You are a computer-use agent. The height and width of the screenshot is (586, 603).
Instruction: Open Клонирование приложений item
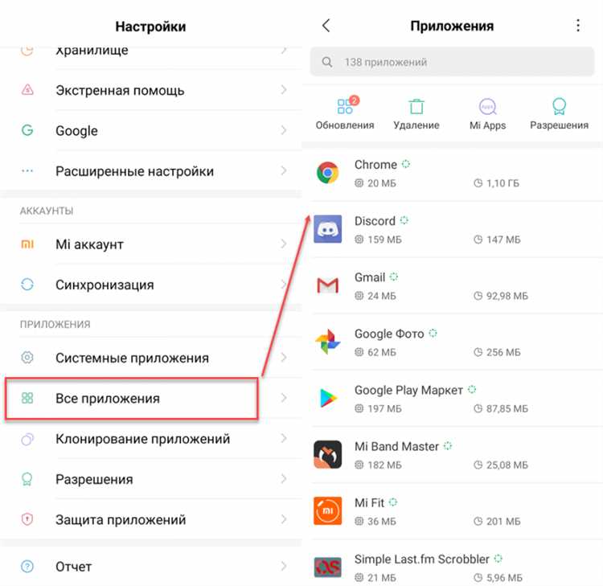pyautogui.click(x=151, y=439)
